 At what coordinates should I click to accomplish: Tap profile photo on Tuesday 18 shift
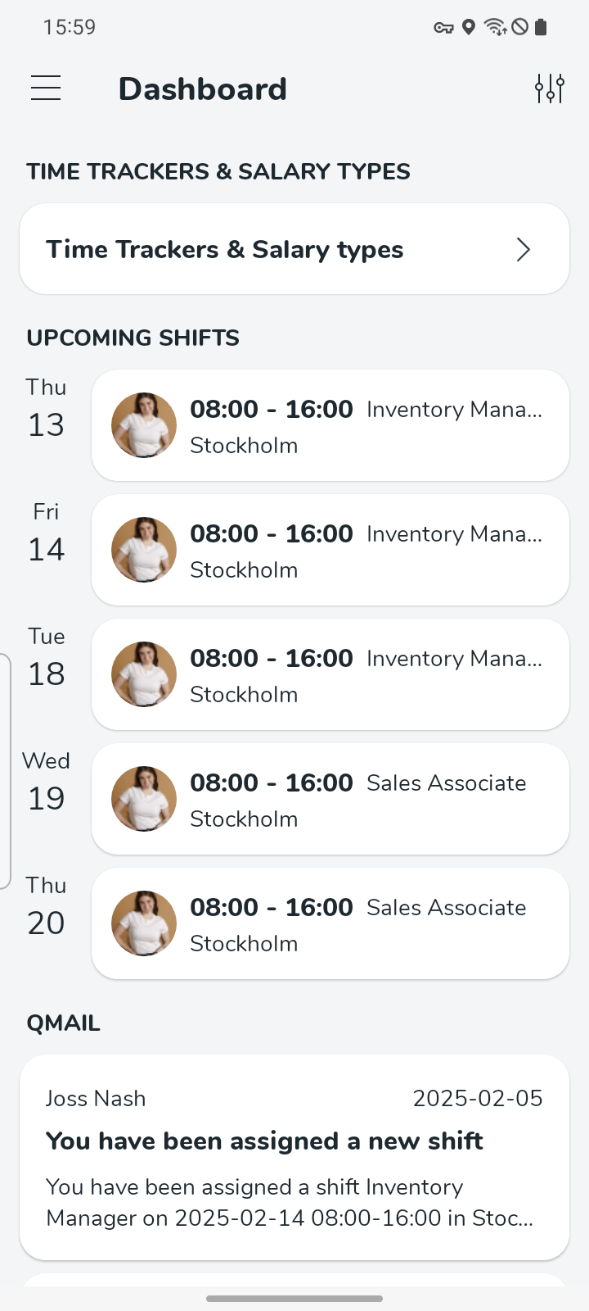(144, 674)
